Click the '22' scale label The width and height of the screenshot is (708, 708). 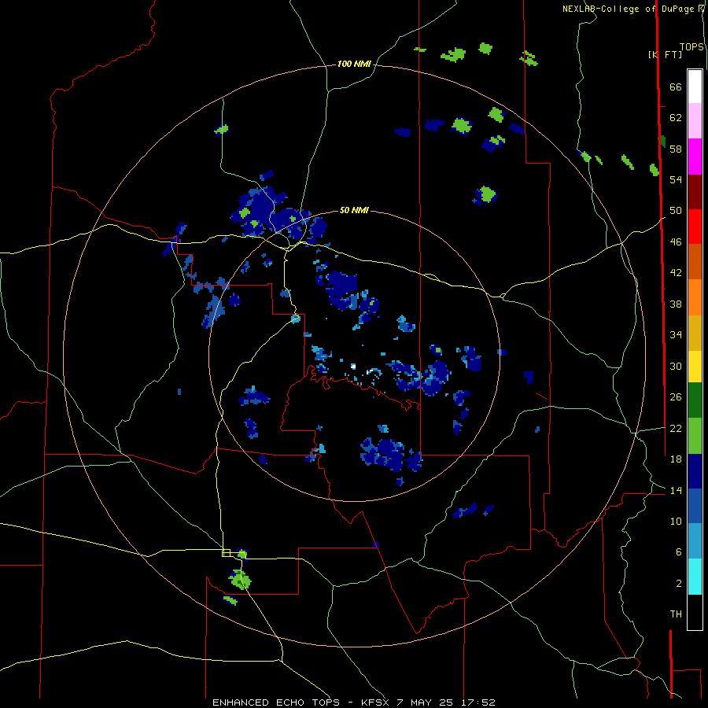pyautogui.click(x=676, y=428)
